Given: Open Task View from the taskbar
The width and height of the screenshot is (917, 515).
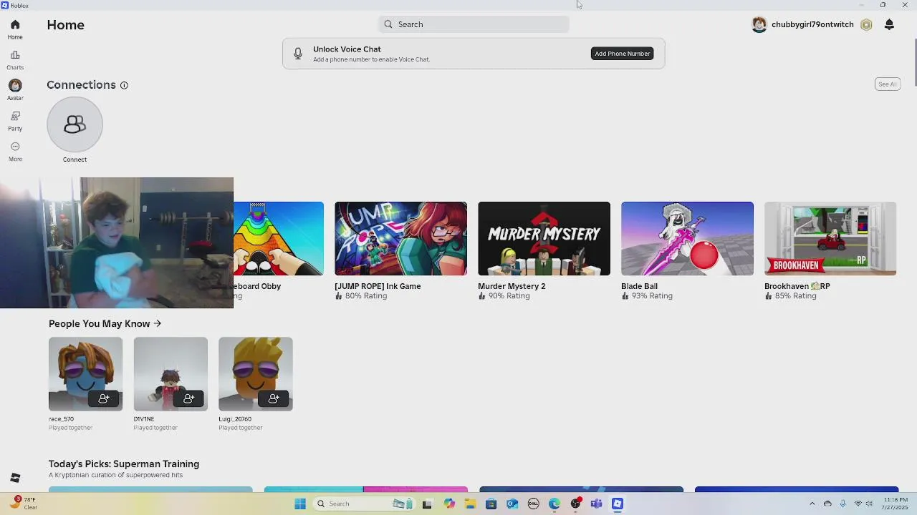Looking at the screenshot, I should coord(427,504).
